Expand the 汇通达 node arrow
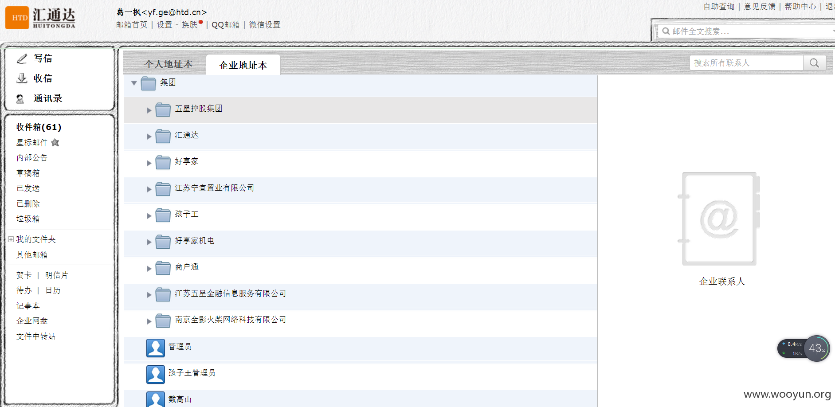This screenshot has height=407, width=835. tap(149, 137)
